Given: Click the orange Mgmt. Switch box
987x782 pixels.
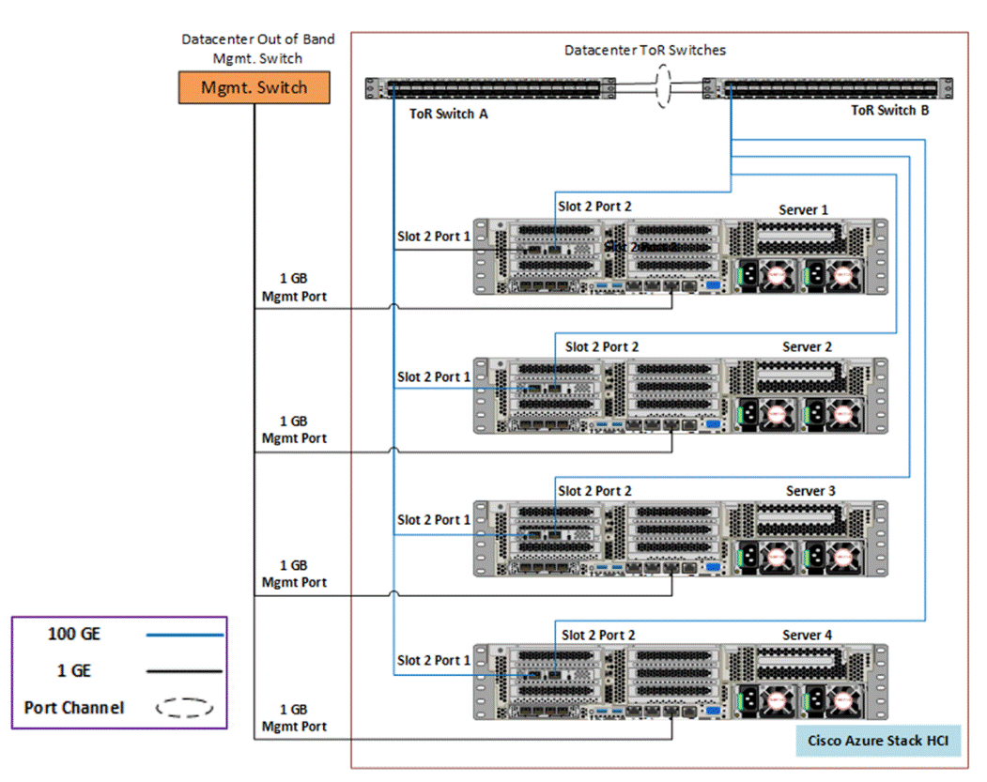Looking at the screenshot, I should coord(254,87).
